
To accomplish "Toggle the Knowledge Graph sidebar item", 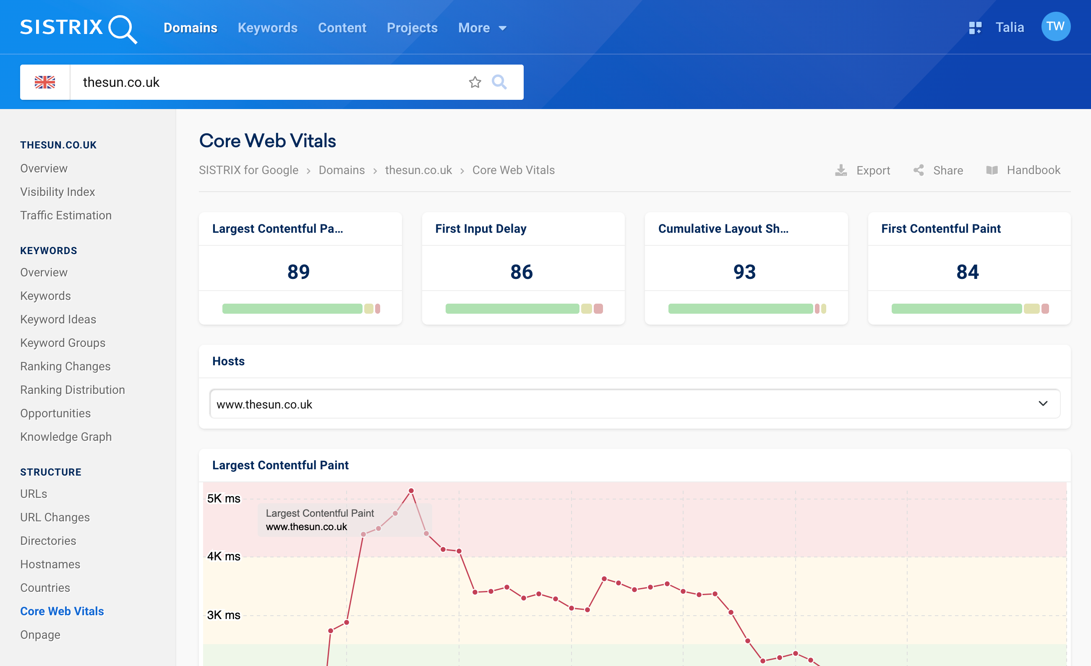I will coord(65,436).
